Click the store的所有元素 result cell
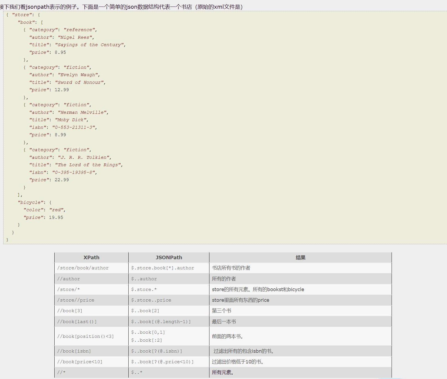The height and width of the screenshot is (379, 447). click(x=300, y=290)
